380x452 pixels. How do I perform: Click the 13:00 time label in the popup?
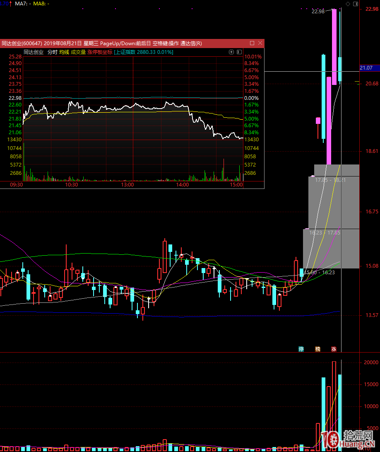pyautogui.click(x=127, y=185)
